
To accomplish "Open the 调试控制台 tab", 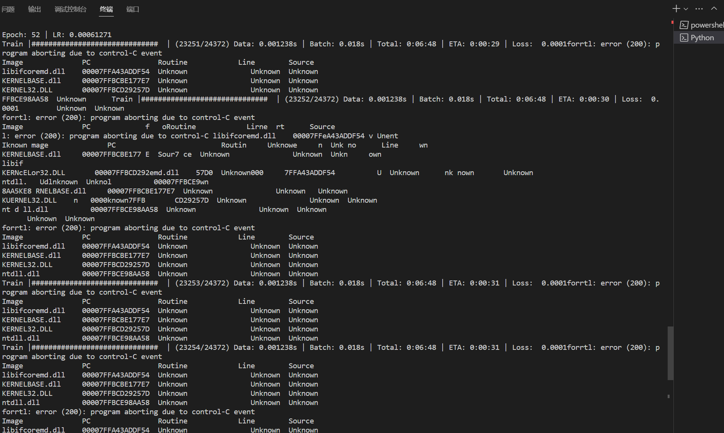I will tap(71, 9).
